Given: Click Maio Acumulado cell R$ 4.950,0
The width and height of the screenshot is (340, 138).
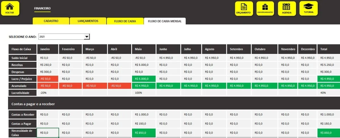Looking at the screenshot, I should pos(144,86).
